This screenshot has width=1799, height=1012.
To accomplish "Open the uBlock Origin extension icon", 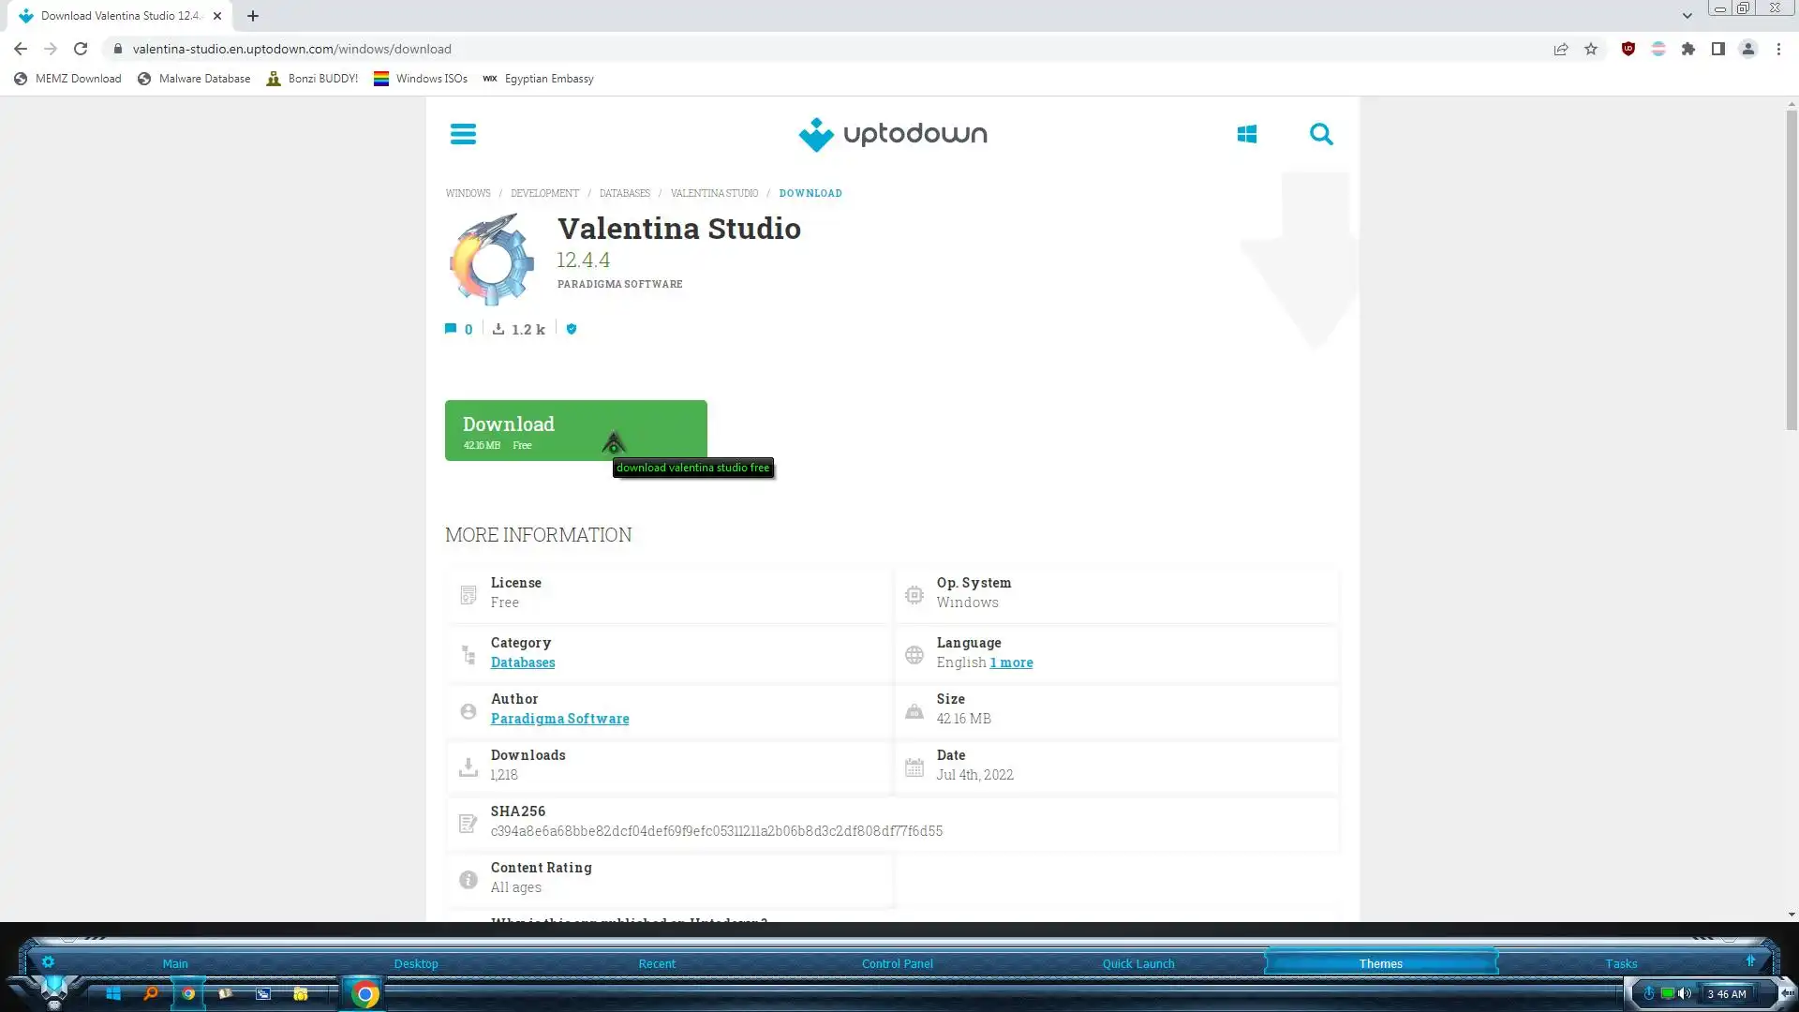I will click(x=1628, y=49).
